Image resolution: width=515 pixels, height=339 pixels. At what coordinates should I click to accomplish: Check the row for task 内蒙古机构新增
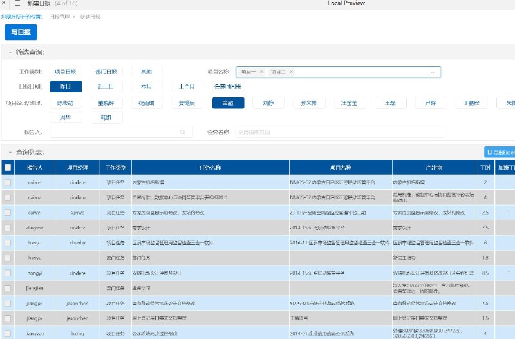coord(8,182)
